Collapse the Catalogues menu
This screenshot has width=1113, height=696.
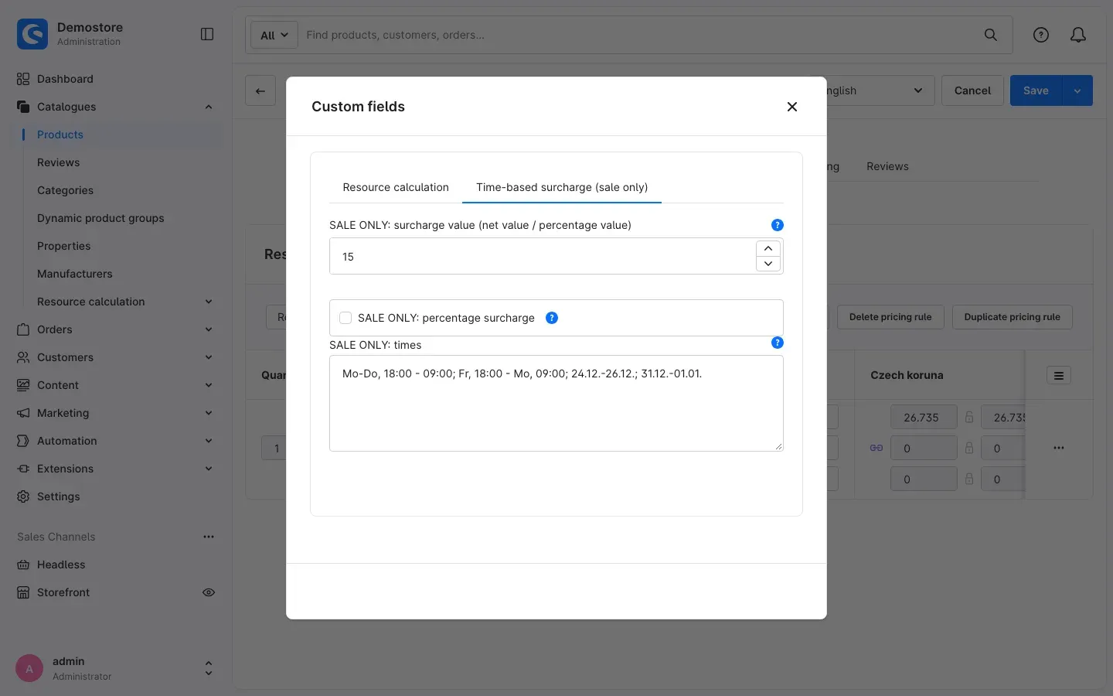[209, 107]
